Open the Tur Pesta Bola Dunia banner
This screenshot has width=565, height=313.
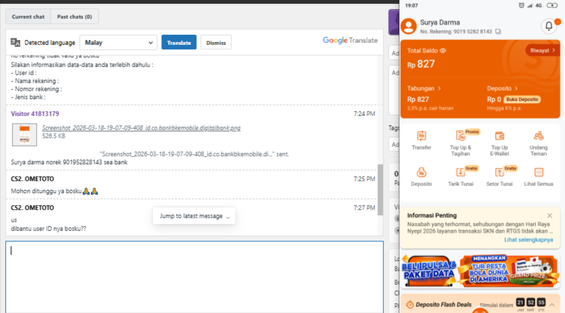(509, 270)
